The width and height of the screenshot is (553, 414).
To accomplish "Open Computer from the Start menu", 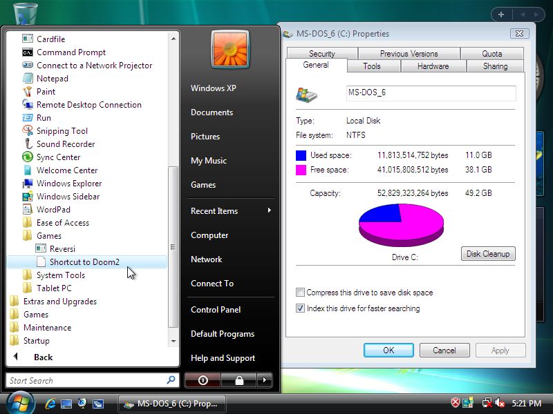I will click(x=209, y=235).
